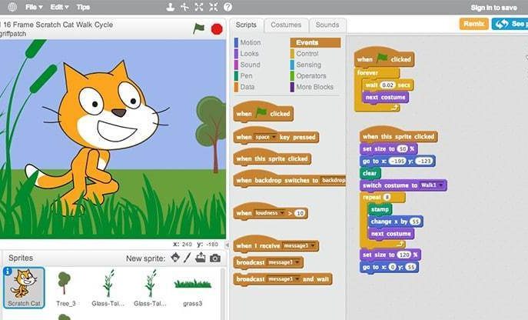Click the when flag clicked palette block
This screenshot has width=528, height=320.
point(264,112)
